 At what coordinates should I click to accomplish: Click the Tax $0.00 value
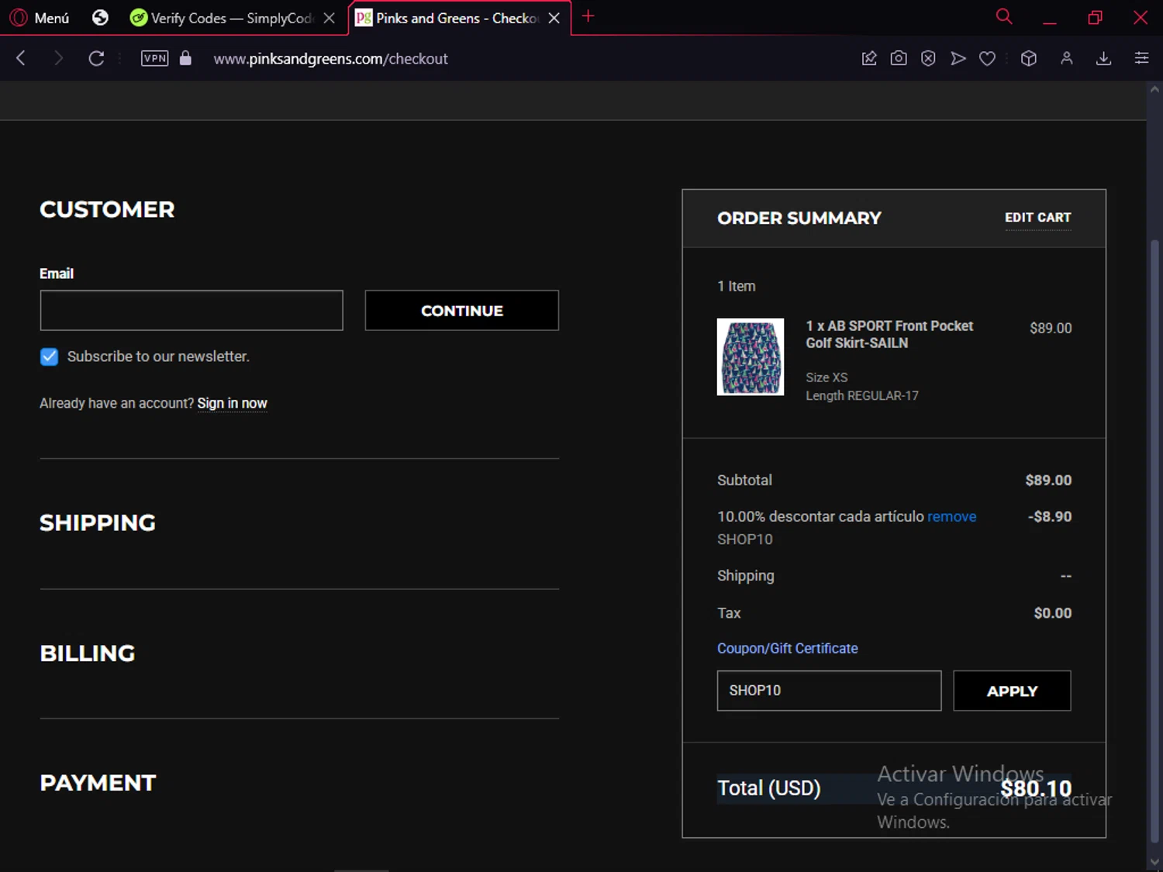[1053, 613]
